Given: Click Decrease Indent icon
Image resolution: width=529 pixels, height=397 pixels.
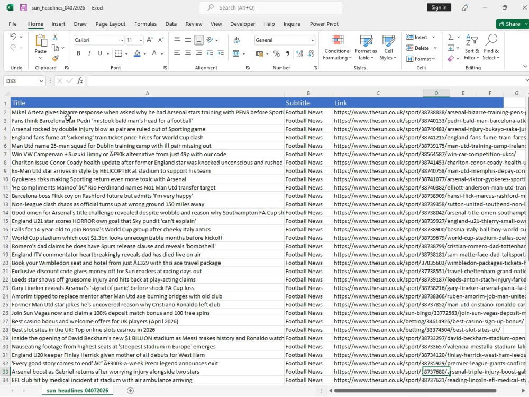Looking at the screenshot, I should [209, 53].
